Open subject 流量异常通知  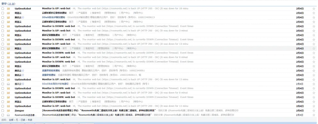(49, 75)
